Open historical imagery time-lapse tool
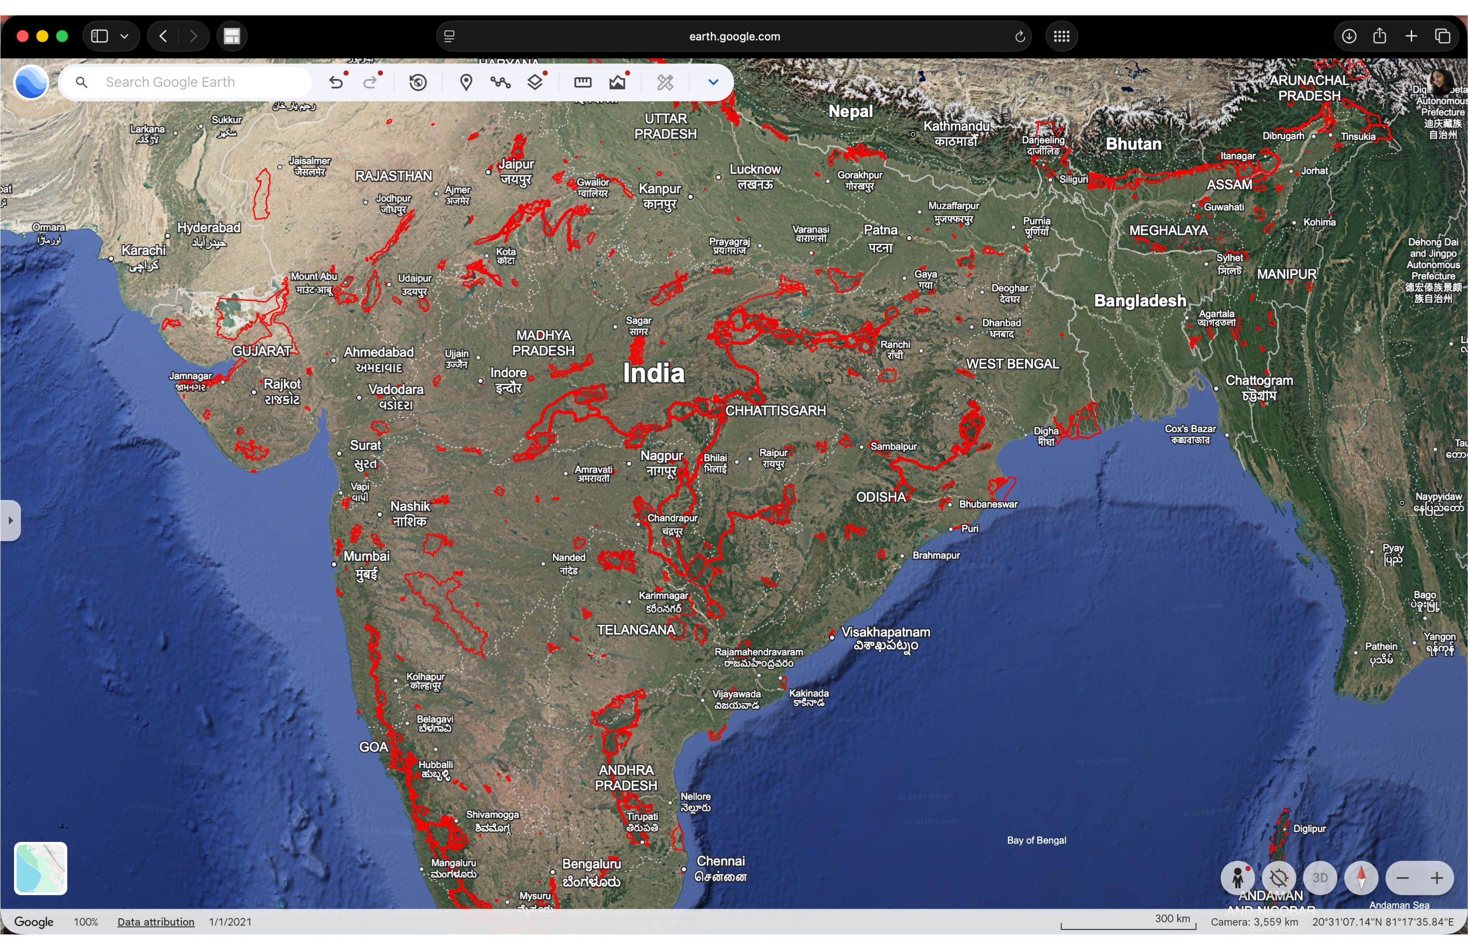This screenshot has width=1468, height=950. tap(418, 82)
